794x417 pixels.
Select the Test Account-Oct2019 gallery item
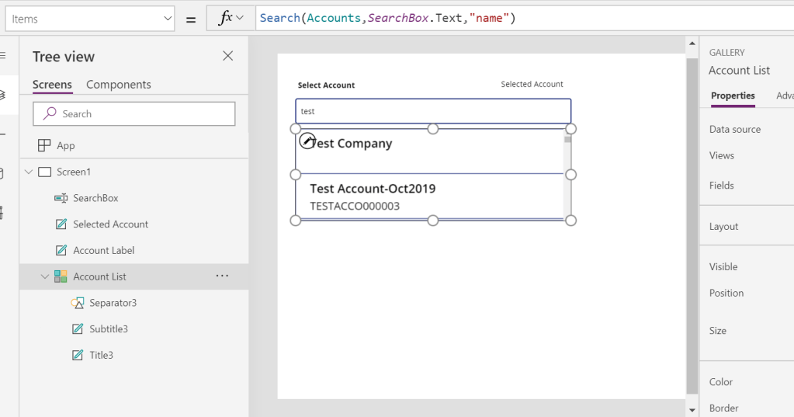point(373,196)
